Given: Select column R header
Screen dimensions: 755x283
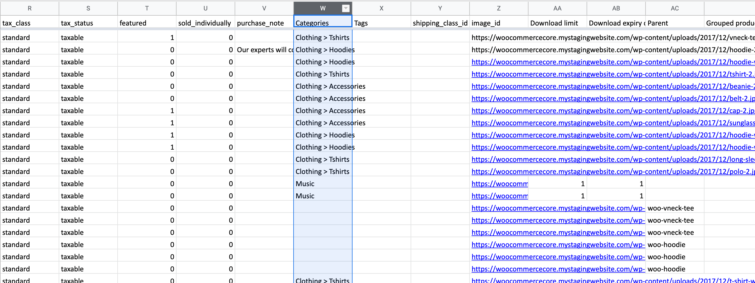Looking at the screenshot, I should point(30,8).
